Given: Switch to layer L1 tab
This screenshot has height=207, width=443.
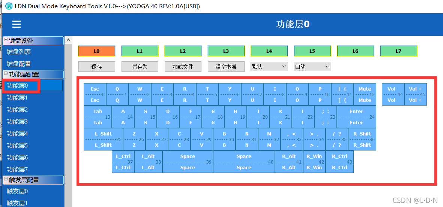Looking at the screenshot, I should [140, 51].
